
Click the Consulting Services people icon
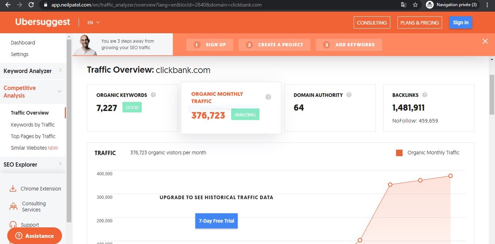coord(13,207)
